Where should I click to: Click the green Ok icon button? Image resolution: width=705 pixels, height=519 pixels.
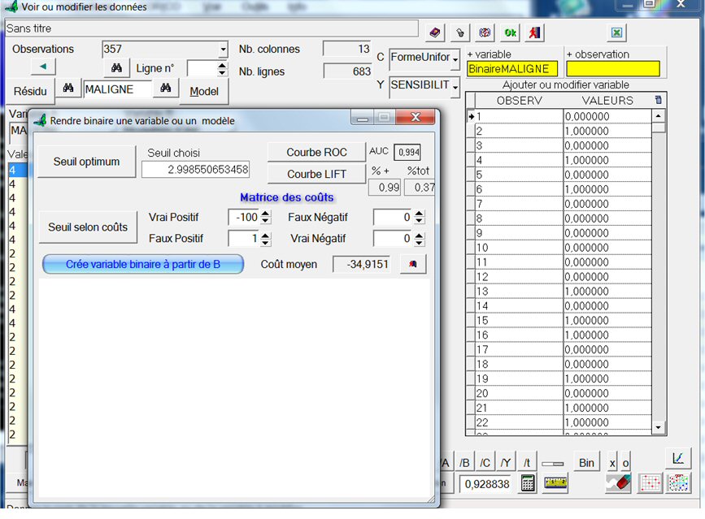[510, 32]
